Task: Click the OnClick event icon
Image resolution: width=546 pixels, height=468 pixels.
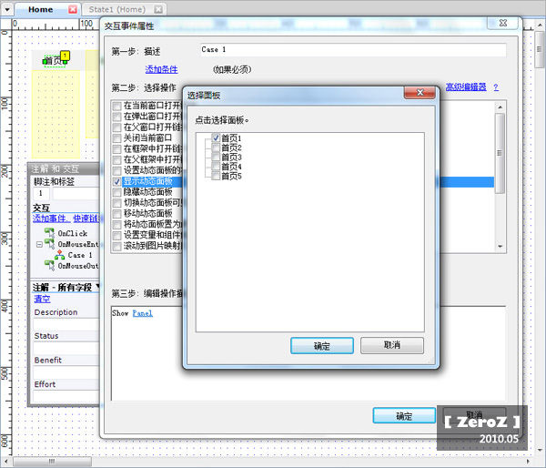Action: coord(49,233)
